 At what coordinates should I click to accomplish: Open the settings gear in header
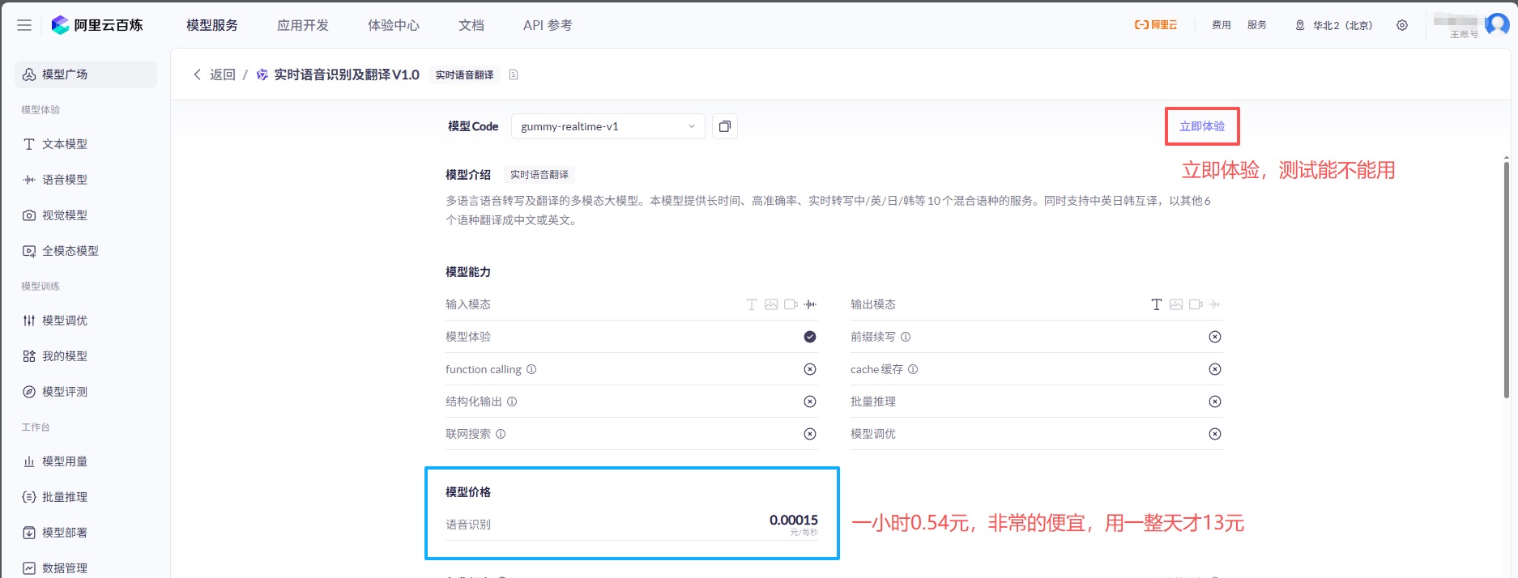point(1402,25)
